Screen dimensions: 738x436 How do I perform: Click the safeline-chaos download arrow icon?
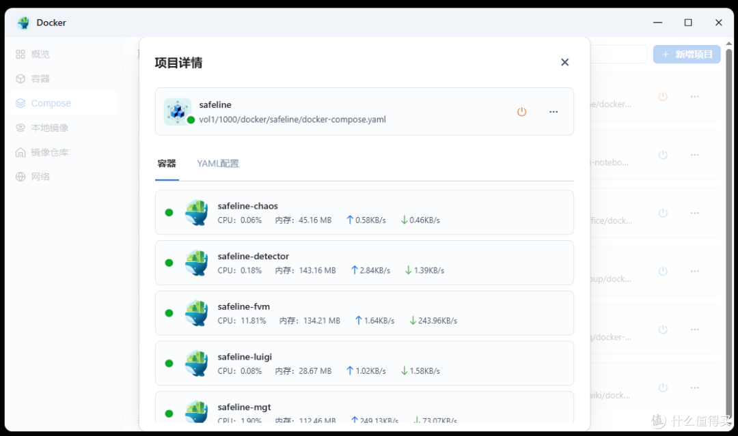(x=404, y=220)
